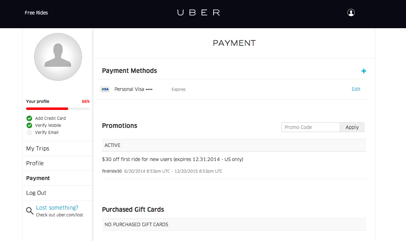The image size is (406, 241).
Task: Click the magnifying glass search icon
Action: pyautogui.click(x=30, y=211)
